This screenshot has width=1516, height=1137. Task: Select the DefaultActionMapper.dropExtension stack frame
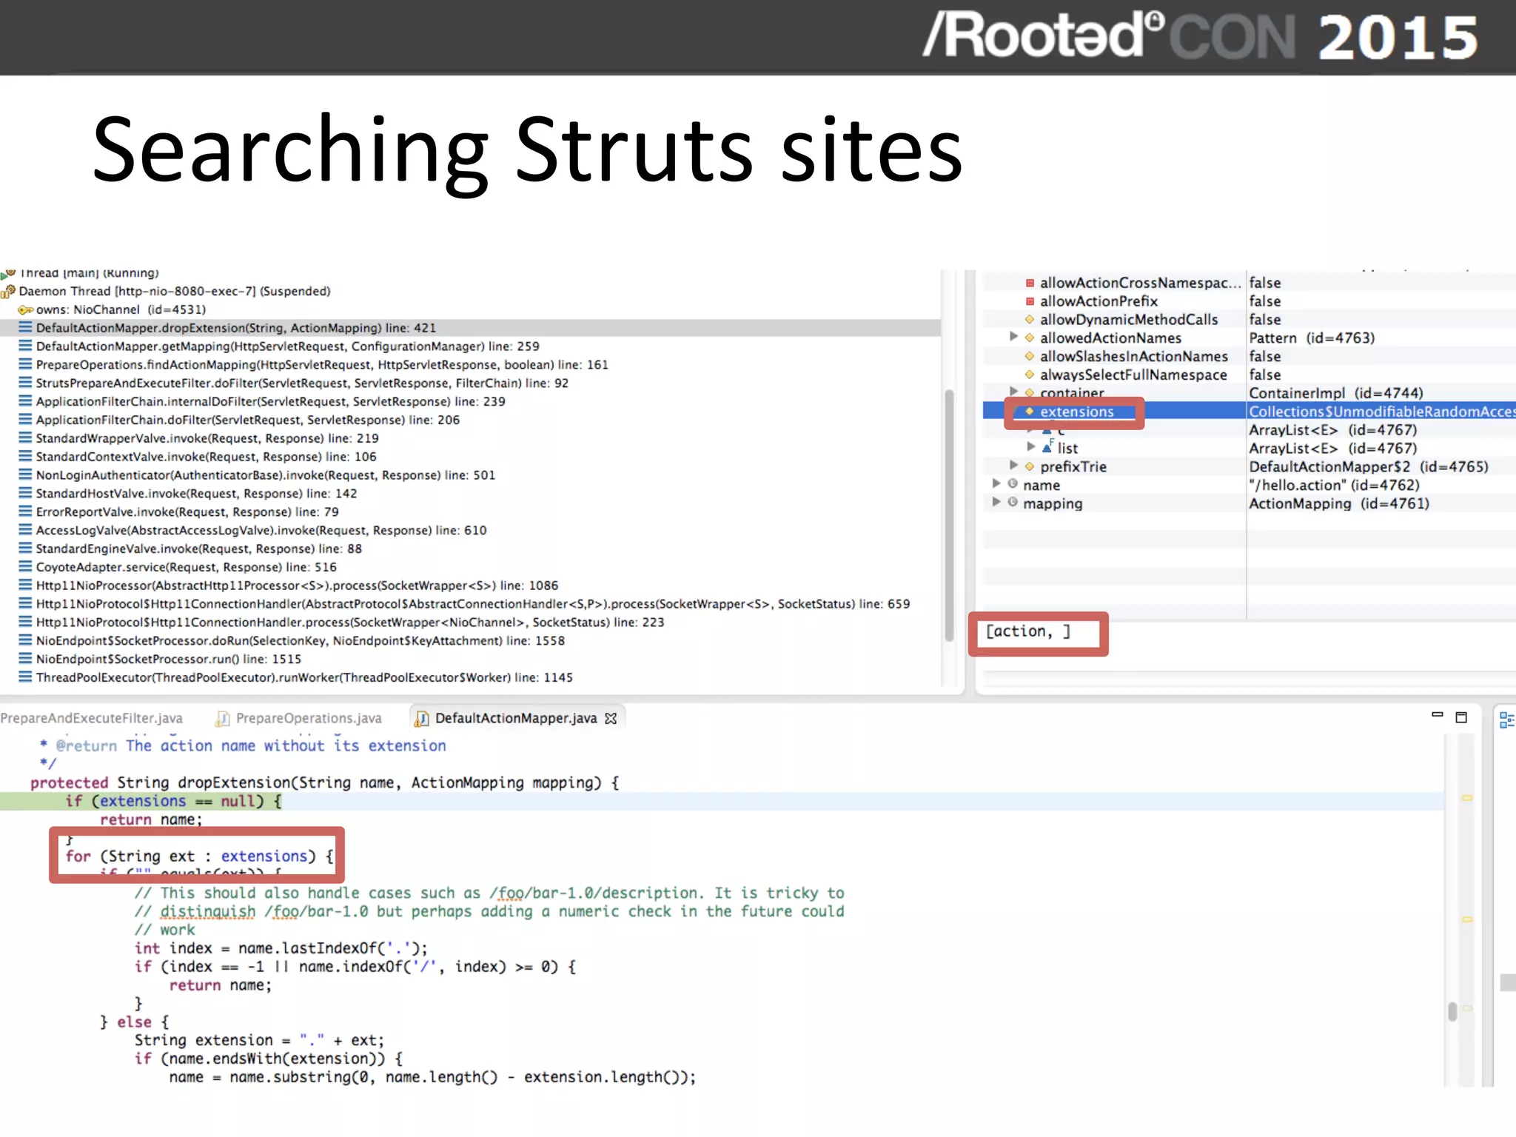point(236,328)
